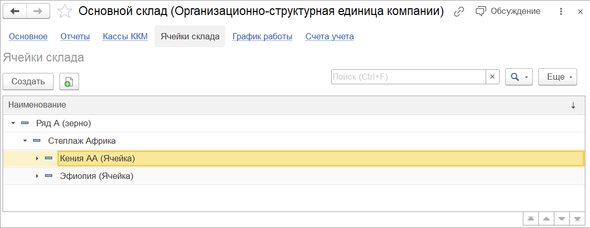The height and width of the screenshot is (228, 590).
Task: Click into the Поиск search field
Action: [408, 77]
